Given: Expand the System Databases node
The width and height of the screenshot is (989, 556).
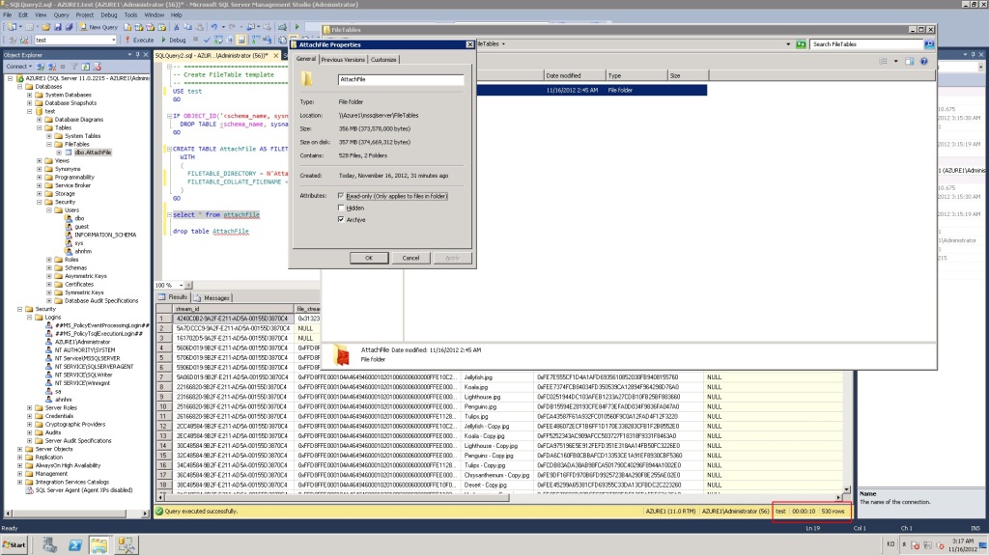Looking at the screenshot, I should 30,95.
